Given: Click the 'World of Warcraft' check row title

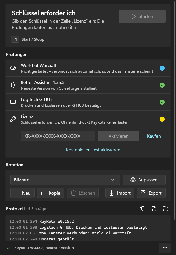Looking at the screenshot, I should [38, 65].
